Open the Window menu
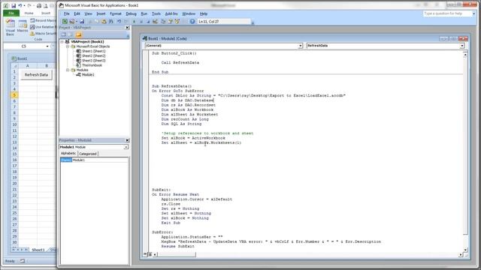 coord(189,13)
